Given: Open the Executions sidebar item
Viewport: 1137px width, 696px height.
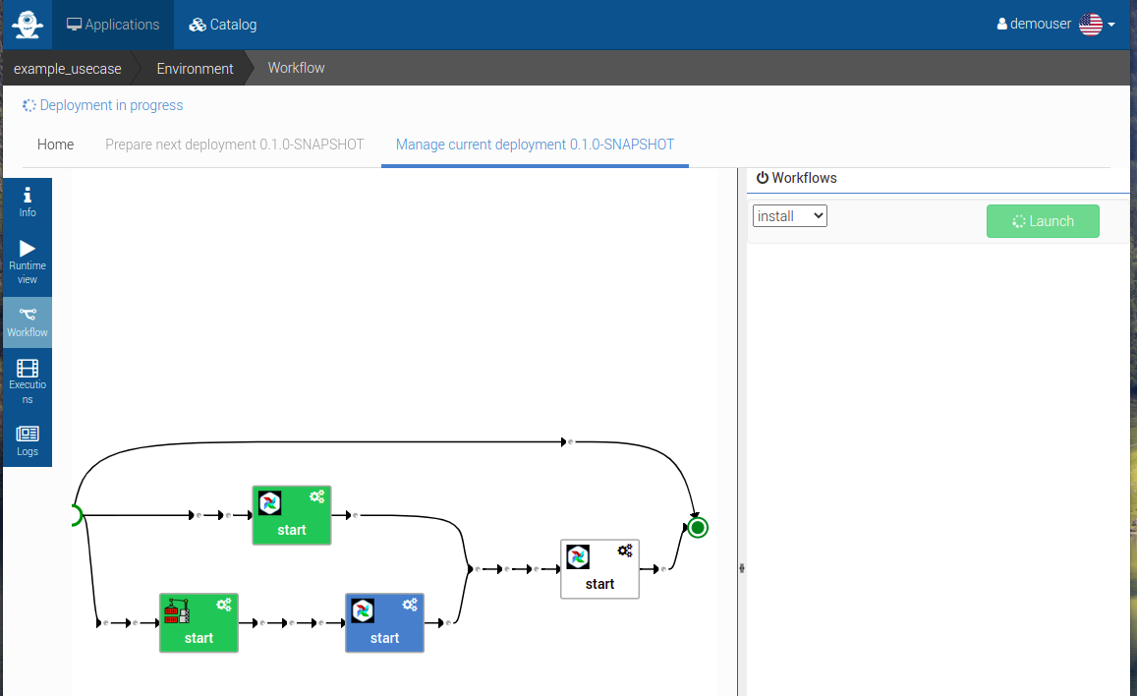Looking at the screenshot, I should 28,381.
